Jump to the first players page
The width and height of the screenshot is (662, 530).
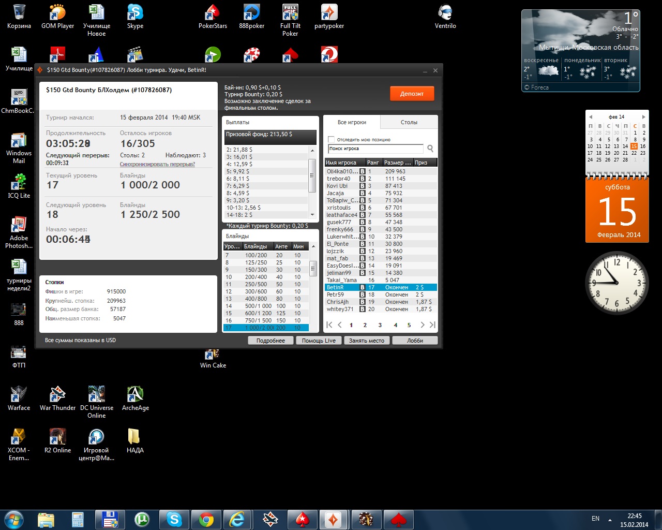coord(329,325)
